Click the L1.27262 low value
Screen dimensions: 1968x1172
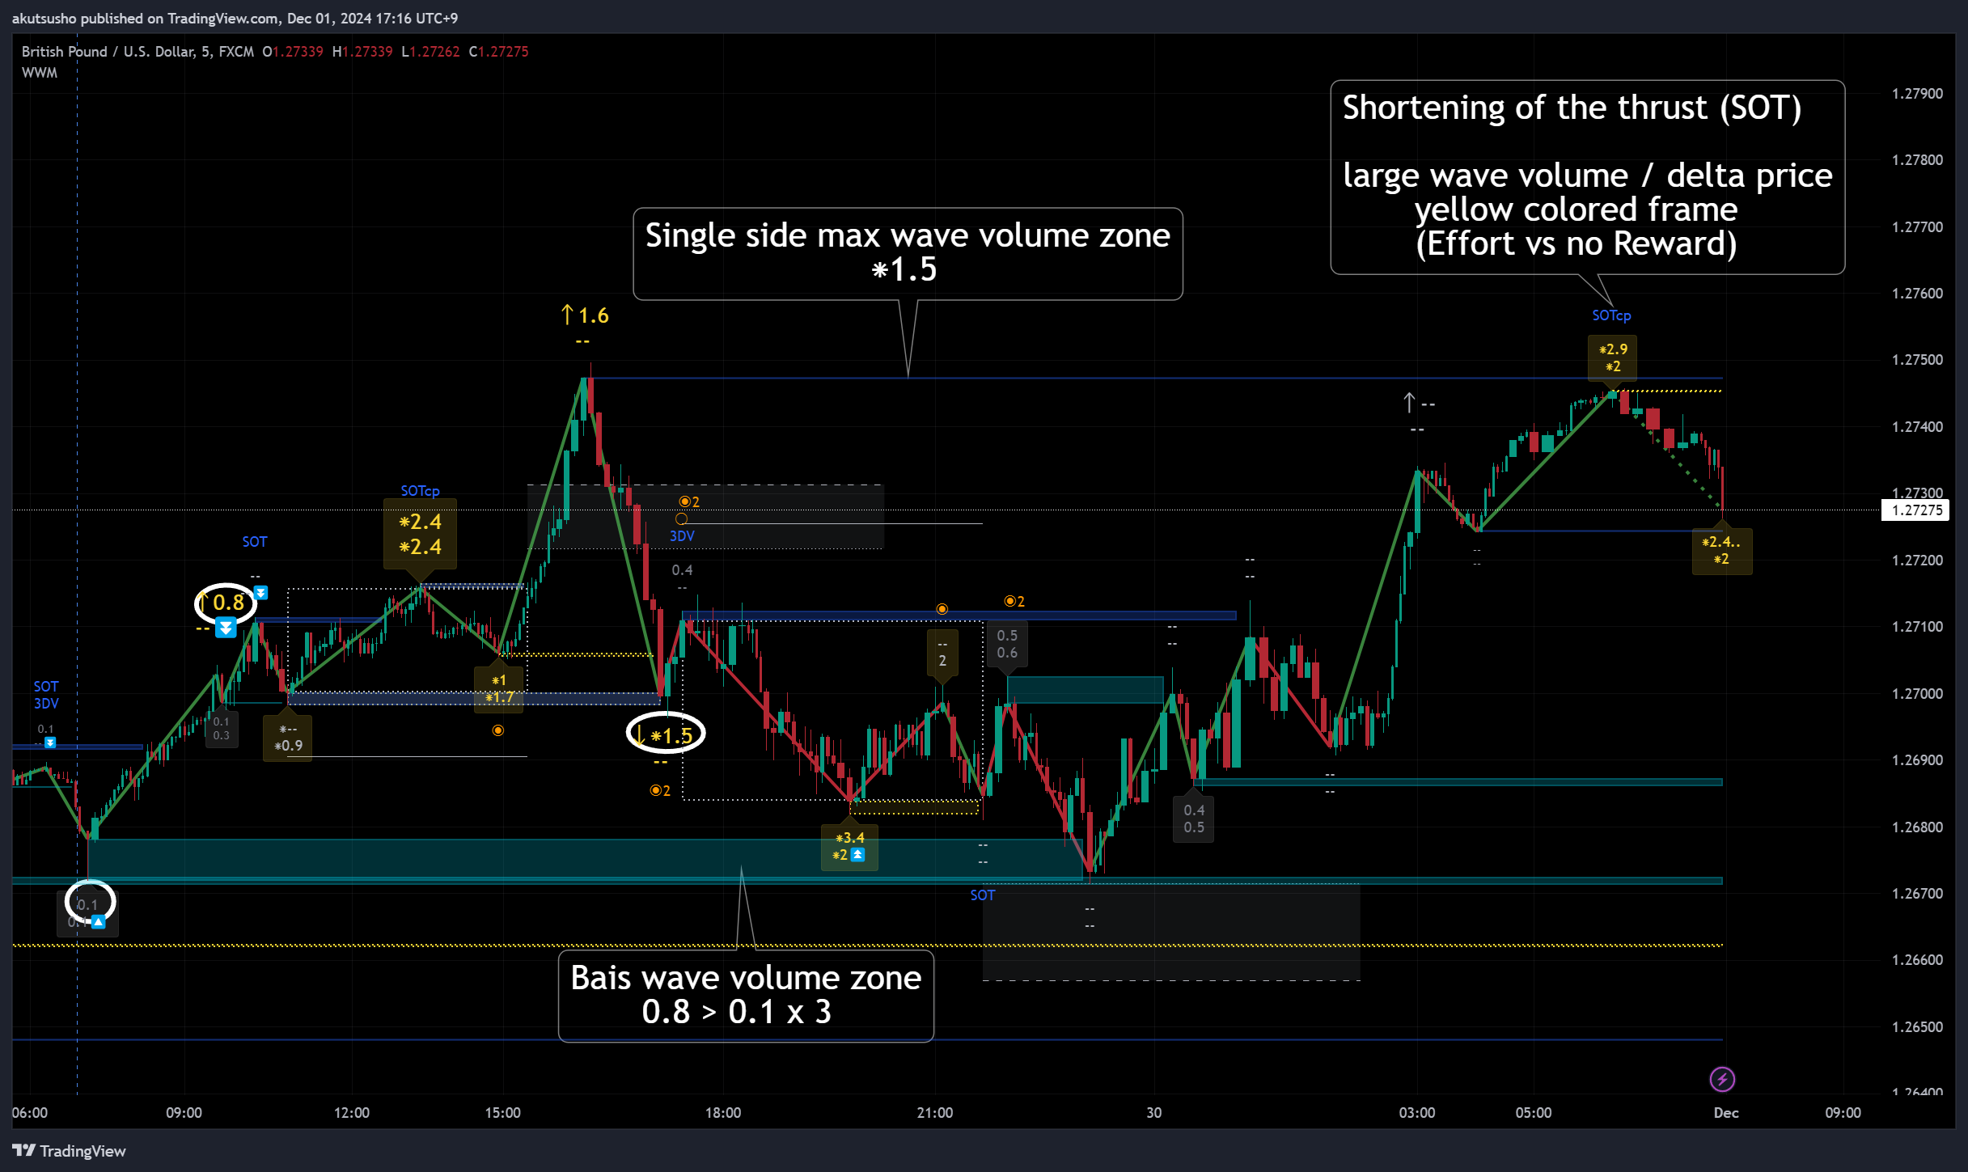click(x=430, y=51)
